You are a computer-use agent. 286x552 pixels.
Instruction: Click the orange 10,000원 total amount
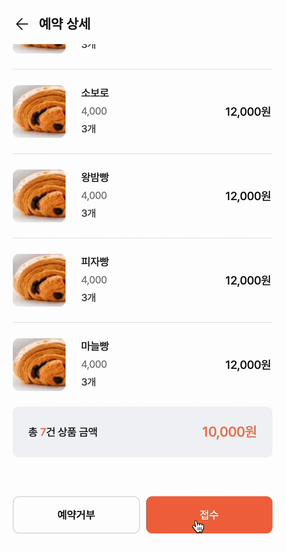(229, 432)
